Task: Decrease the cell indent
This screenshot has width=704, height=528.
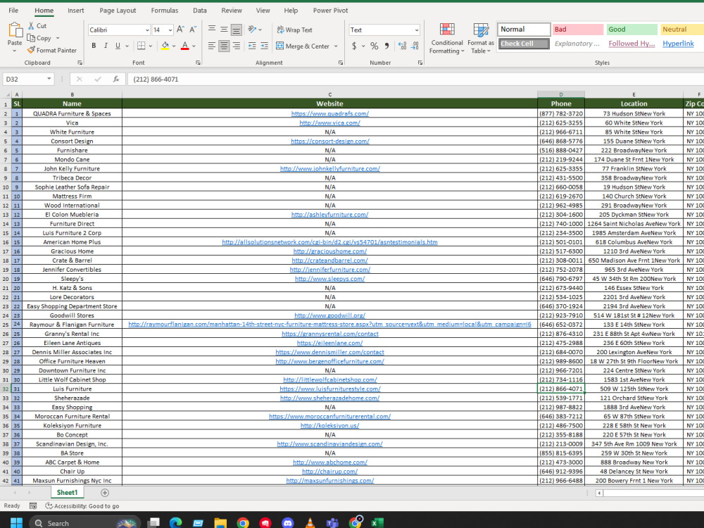Action: click(252, 46)
